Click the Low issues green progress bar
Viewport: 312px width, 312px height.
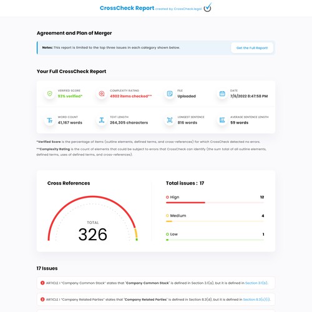(167, 240)
